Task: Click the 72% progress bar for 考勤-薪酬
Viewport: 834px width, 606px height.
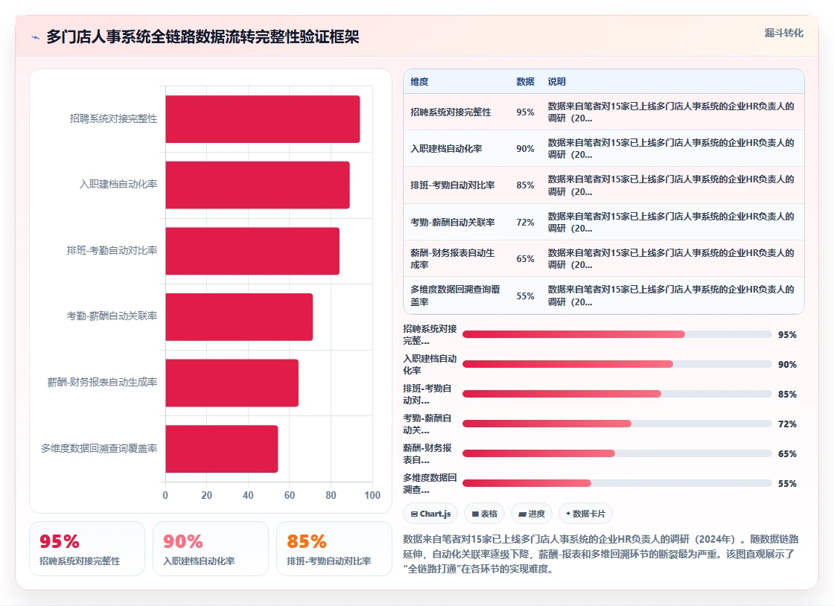Action: (x=617, y=424)
